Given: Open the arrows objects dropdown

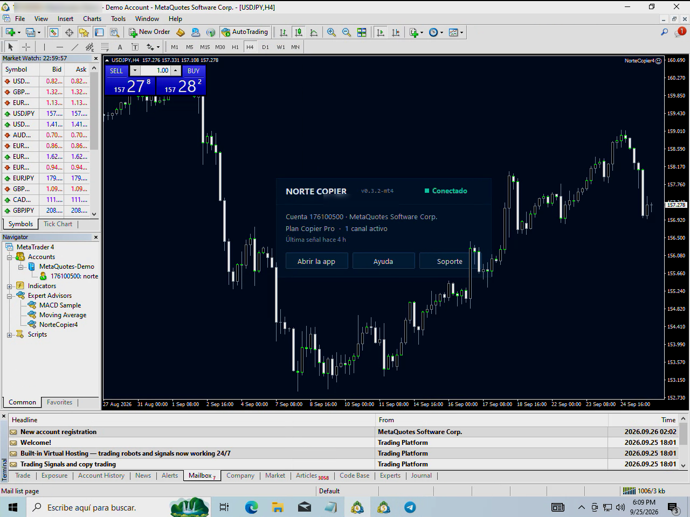Looking at the screenshot, I should (x=158, y=47).
